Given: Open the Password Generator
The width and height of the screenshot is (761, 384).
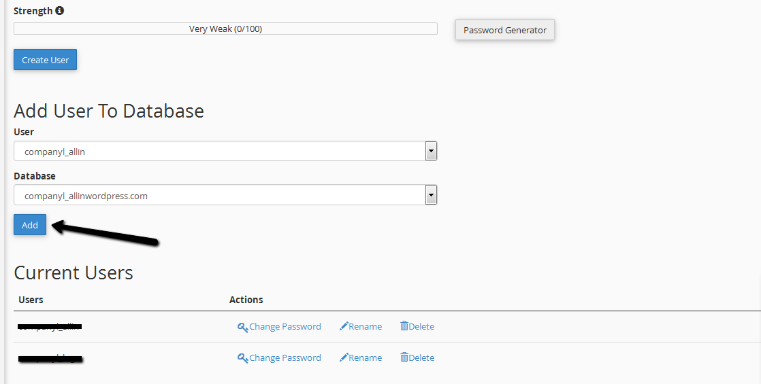Looking at the screenshot, I should (505, 30).
